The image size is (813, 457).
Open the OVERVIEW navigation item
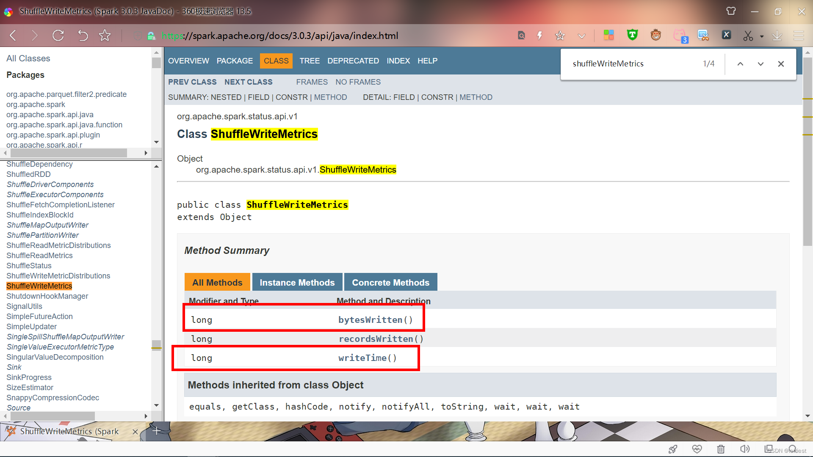pyautogui.click(x=188, y=61)
